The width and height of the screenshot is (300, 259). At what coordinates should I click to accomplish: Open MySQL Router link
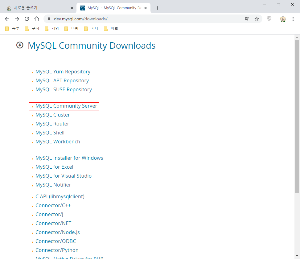(52, 124)
